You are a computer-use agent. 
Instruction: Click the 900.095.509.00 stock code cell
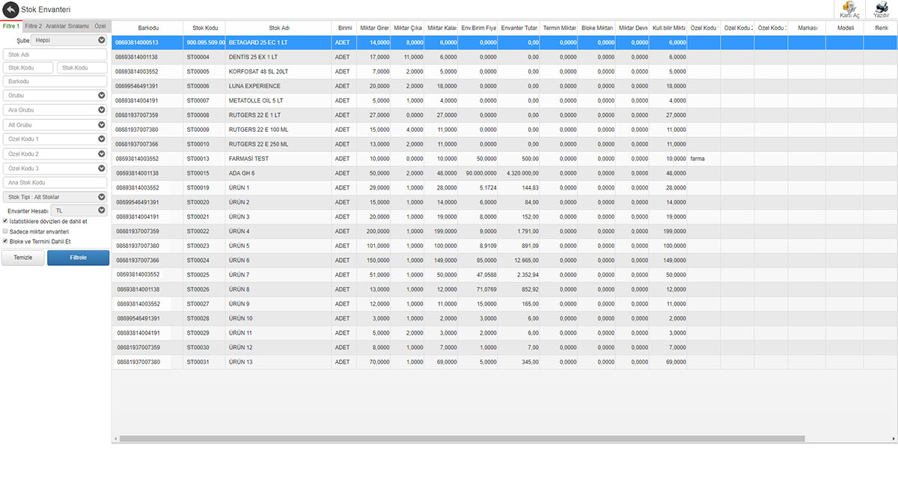click(204, 43)
